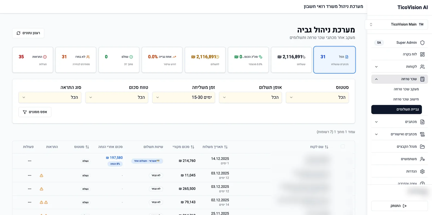Click warning triangle in the 11,045 row
432x215 pixels.
(41, 176)
